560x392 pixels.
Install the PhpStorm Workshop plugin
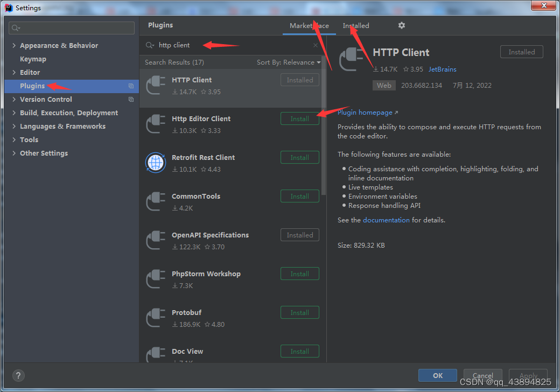pyautogui.click(x=299, y=274)
